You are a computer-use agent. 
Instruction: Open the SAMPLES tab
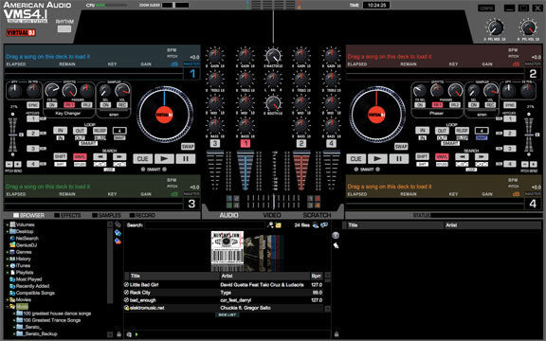(x=106, y=216)
